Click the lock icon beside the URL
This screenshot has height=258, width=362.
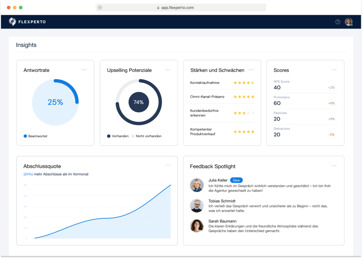click(x=158, y=7)
